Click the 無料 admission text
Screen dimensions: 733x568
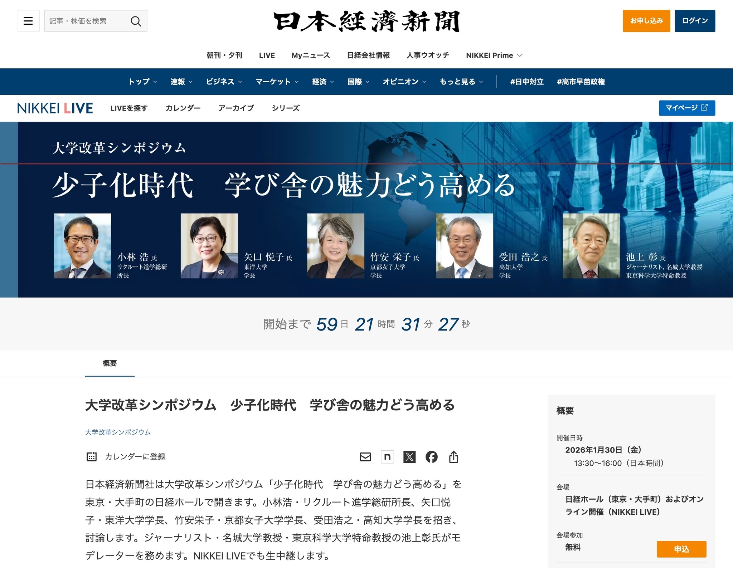(x=573, y=547)
